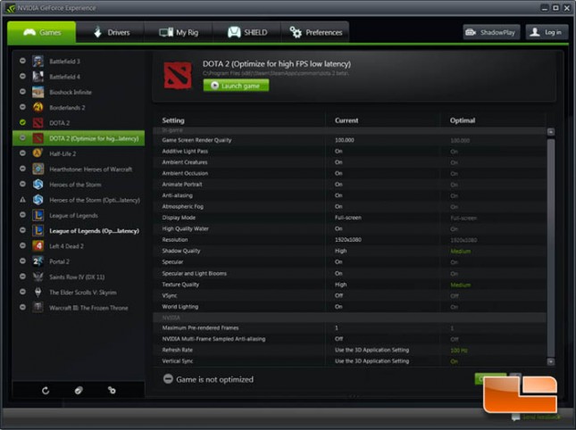Click the Current column header

click(346, 120)
